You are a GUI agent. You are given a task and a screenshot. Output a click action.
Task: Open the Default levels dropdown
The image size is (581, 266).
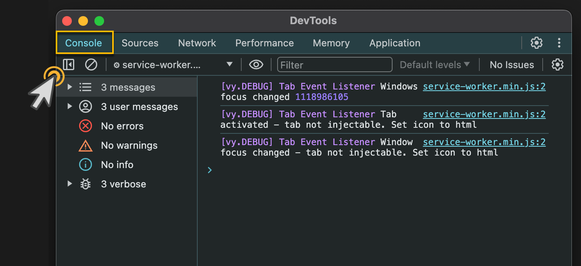click(435, 64)
